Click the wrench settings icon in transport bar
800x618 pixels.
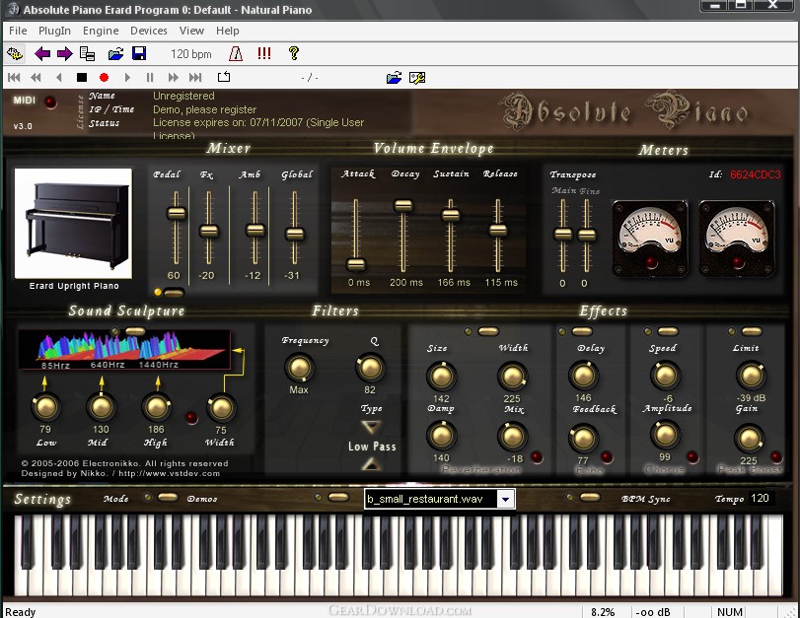coord(417,78)
